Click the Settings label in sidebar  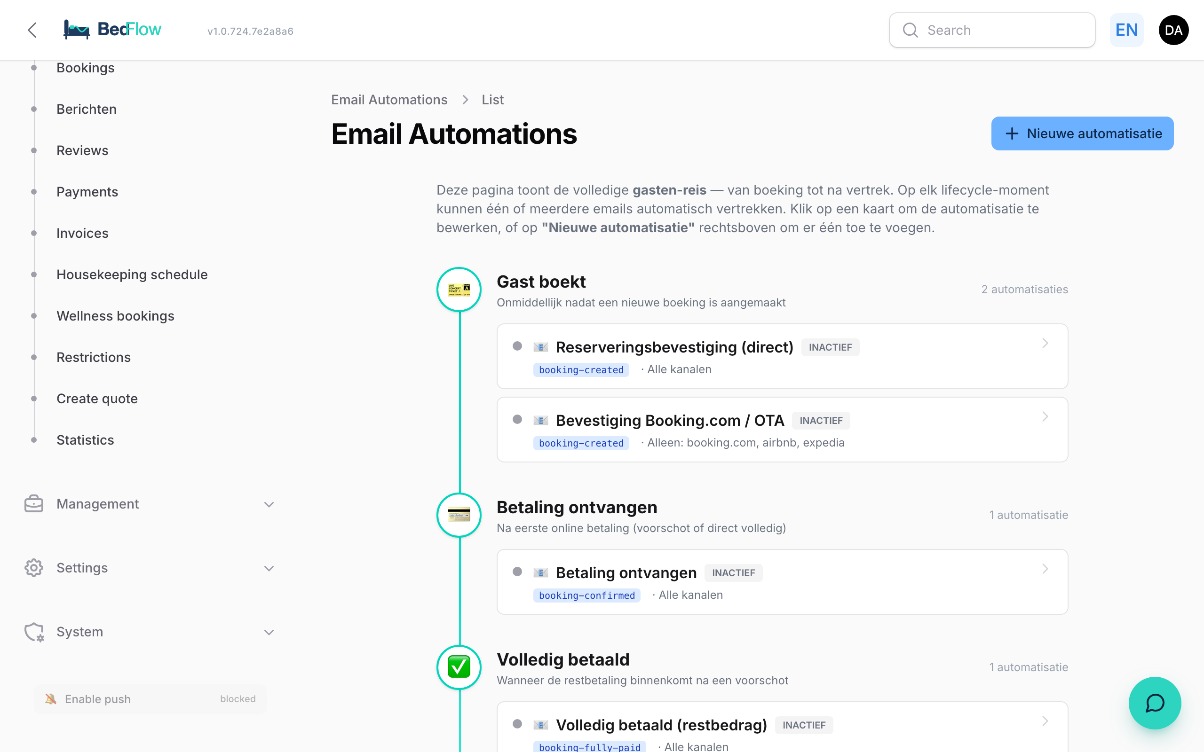82,567
